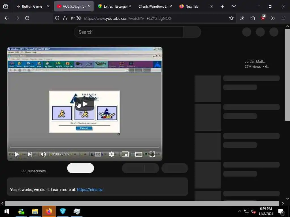Expand the list all tabs chevron
Screen dimensions: 290x217
[x=234, y=6]
